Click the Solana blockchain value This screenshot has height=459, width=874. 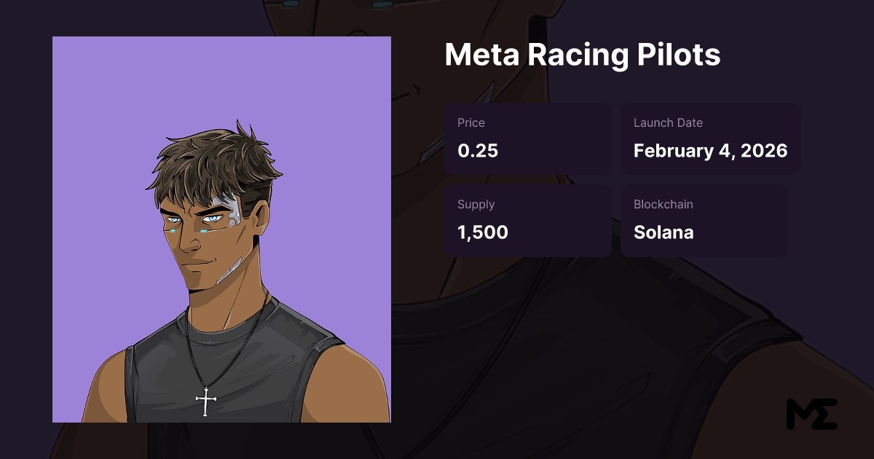(664, 232)
